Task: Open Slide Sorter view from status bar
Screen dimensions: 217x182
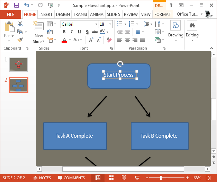Action: click(x=111, y=178)
